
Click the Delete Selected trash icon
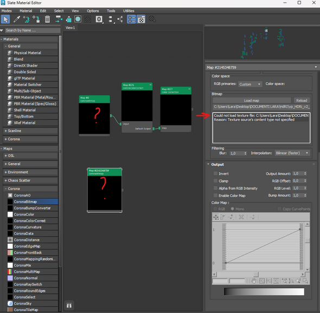pos(47,19)
